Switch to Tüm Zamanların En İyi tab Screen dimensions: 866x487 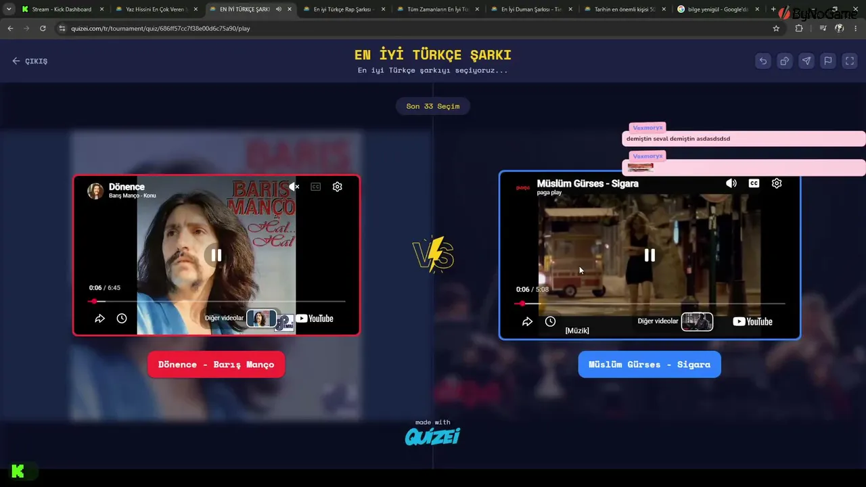(x=438, y=9)
